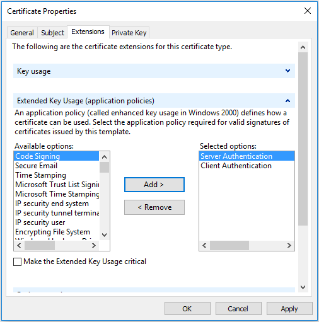
Task: Click Available options horizontal scrollbar thumb
Action: click(x=40, y=245)
